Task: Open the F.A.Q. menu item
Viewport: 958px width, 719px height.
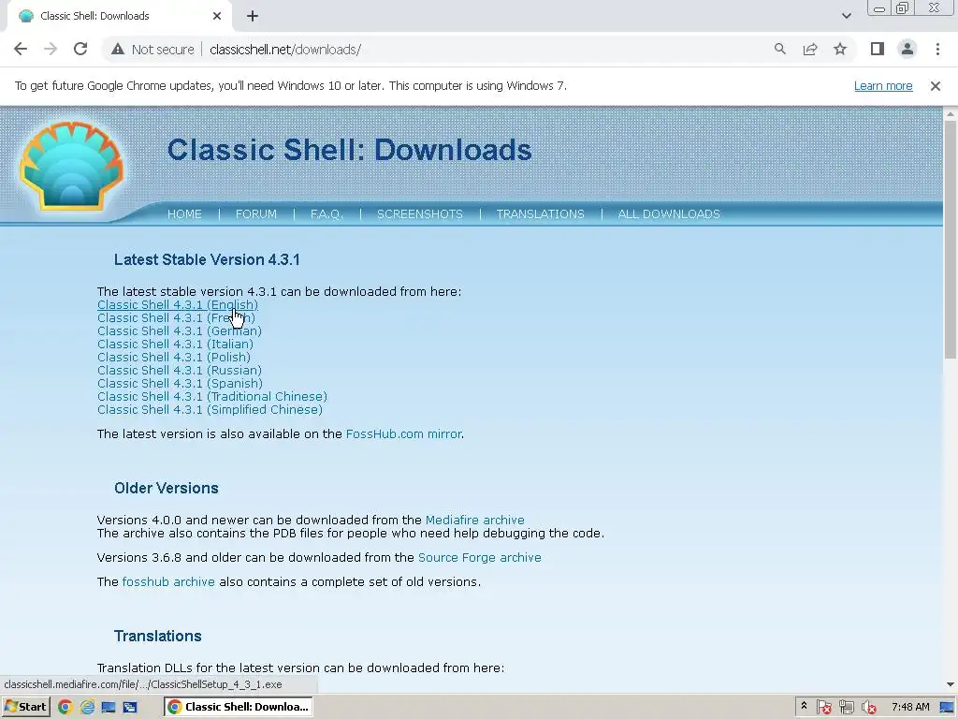Action: tap(327, 214)
